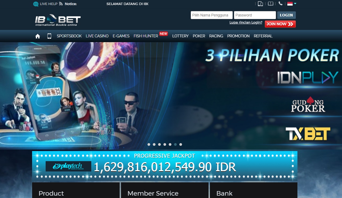The image size is (342, 198).
Task: Click the LOGIN button
Action: pos(286,15)
